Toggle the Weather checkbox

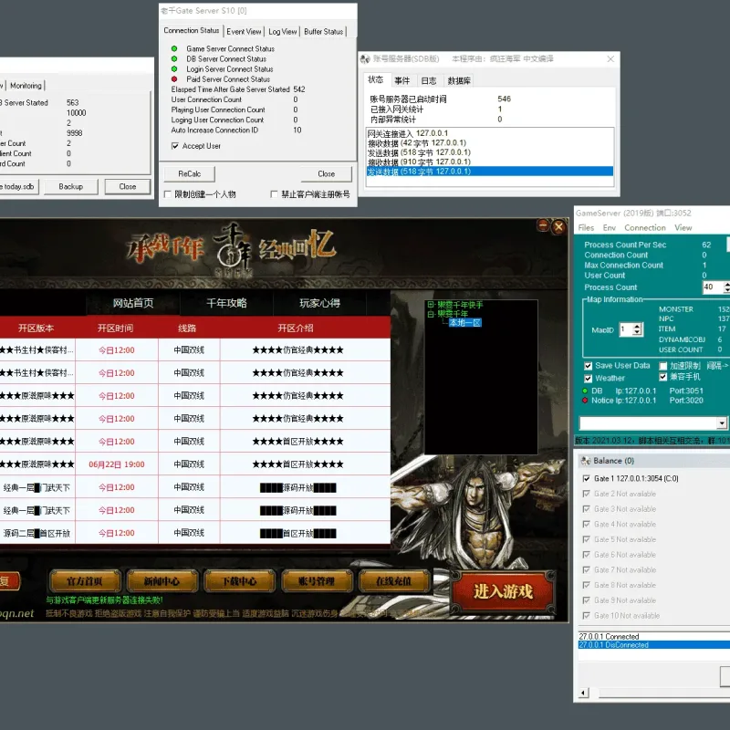click(588, 378)
